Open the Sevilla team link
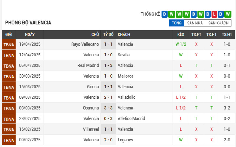 click(124, 55)
